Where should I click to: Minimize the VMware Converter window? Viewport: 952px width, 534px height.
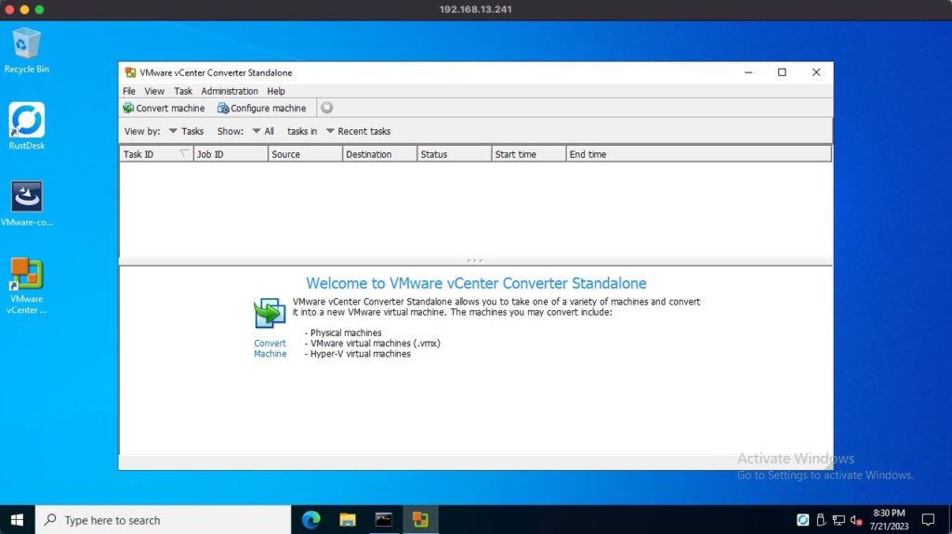click(x=748, y=72)
